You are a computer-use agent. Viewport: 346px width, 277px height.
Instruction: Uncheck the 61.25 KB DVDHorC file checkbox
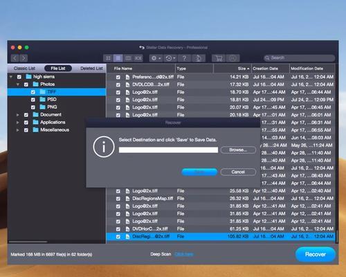click(118, 229)
